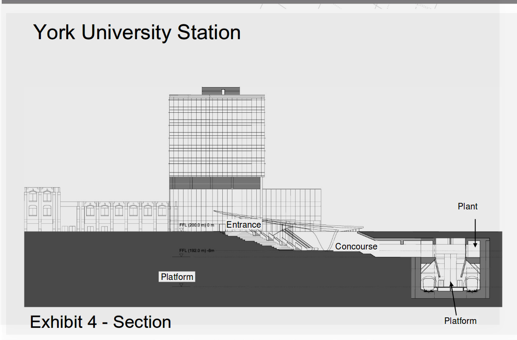Click the FFL (200.0 m) 0 m text
The width and height of the screenshot is (517, 340).
point(197,225)
